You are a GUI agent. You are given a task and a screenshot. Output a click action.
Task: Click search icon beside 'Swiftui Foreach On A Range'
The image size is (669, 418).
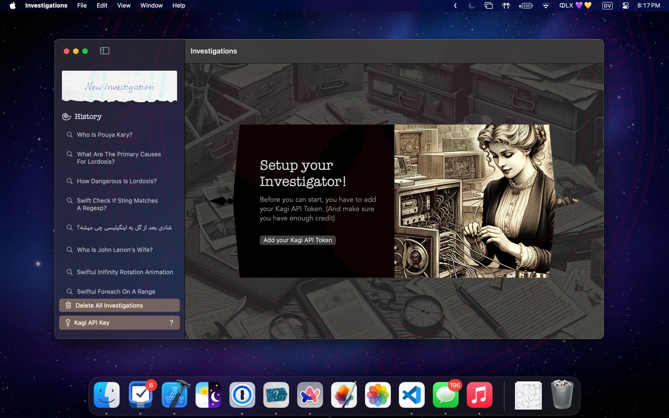click(69, 291)
